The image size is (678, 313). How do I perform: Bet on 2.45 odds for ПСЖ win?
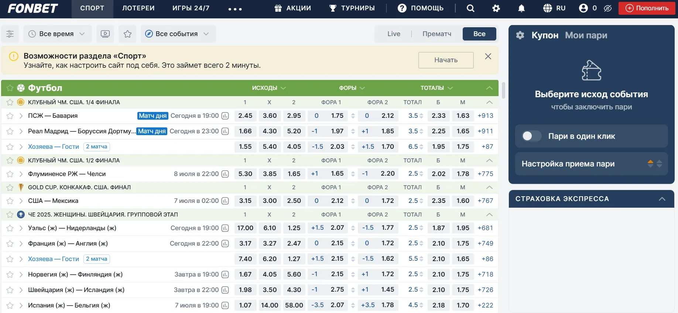tap(245, 116)
